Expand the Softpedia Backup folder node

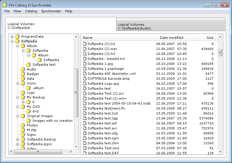click(x=18, y=139)
